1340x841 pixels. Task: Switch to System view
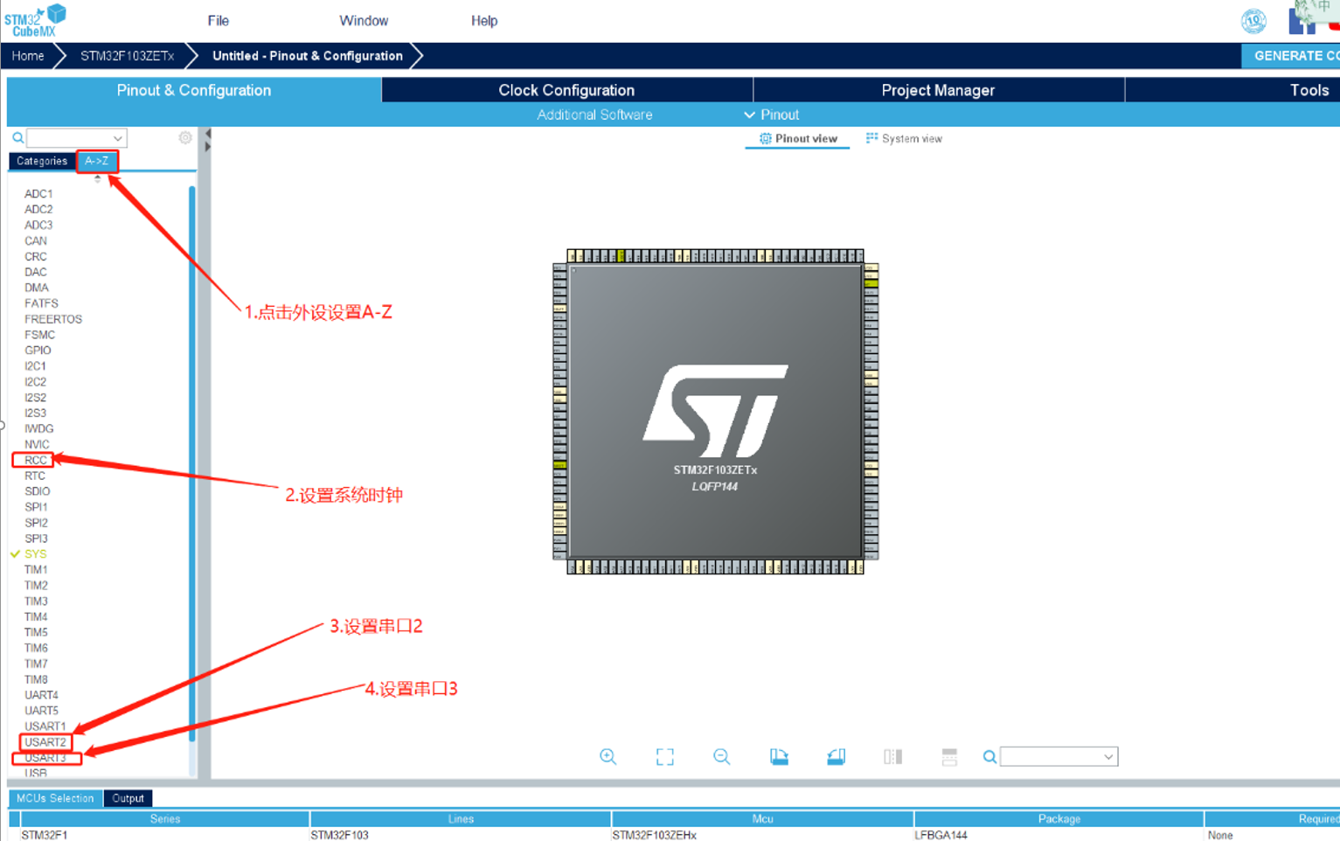[904, 138]
